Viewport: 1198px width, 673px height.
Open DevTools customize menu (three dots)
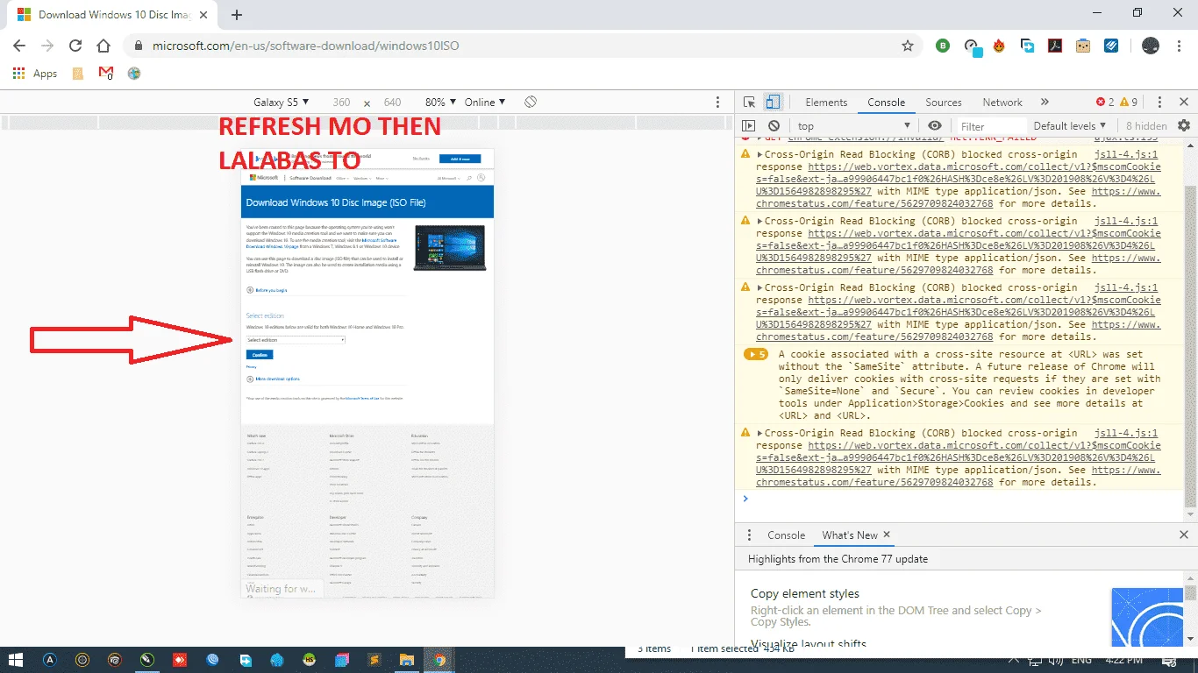tap(1159, 103)
